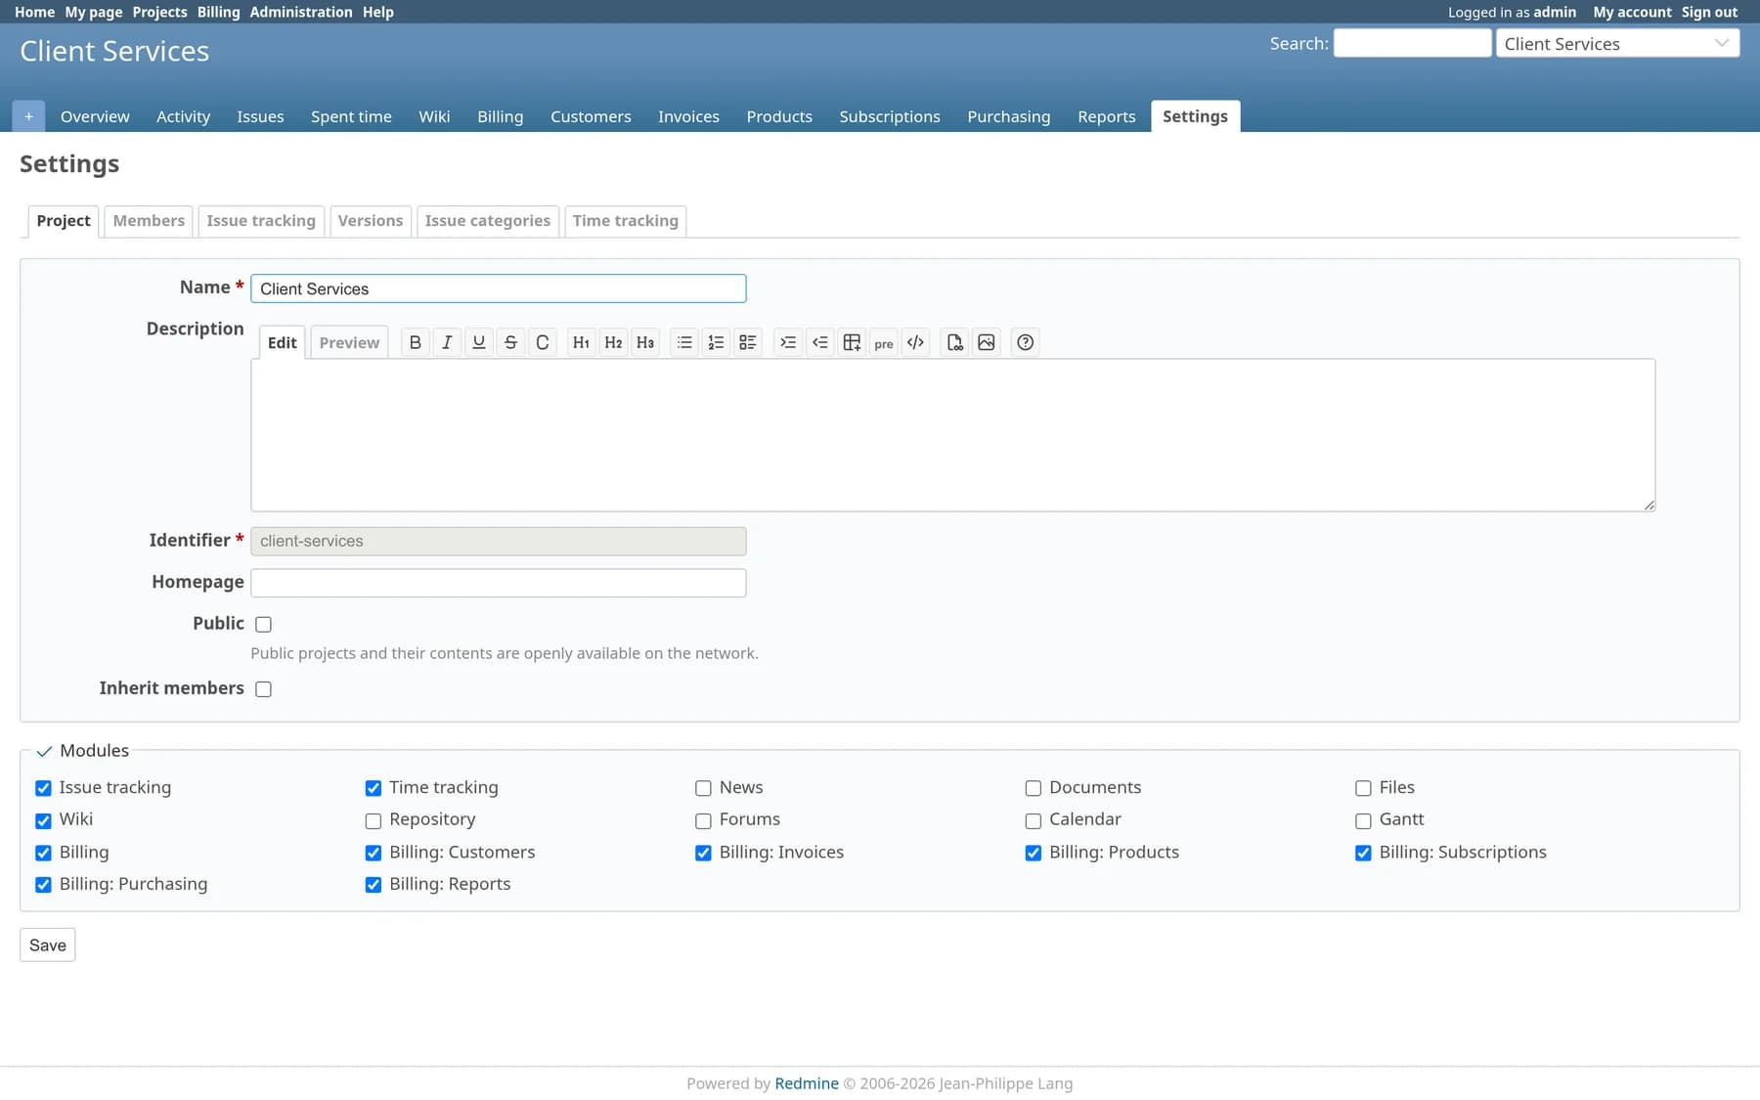
Task: Insert a wiki page link
Action: click(x=954, y=342)
